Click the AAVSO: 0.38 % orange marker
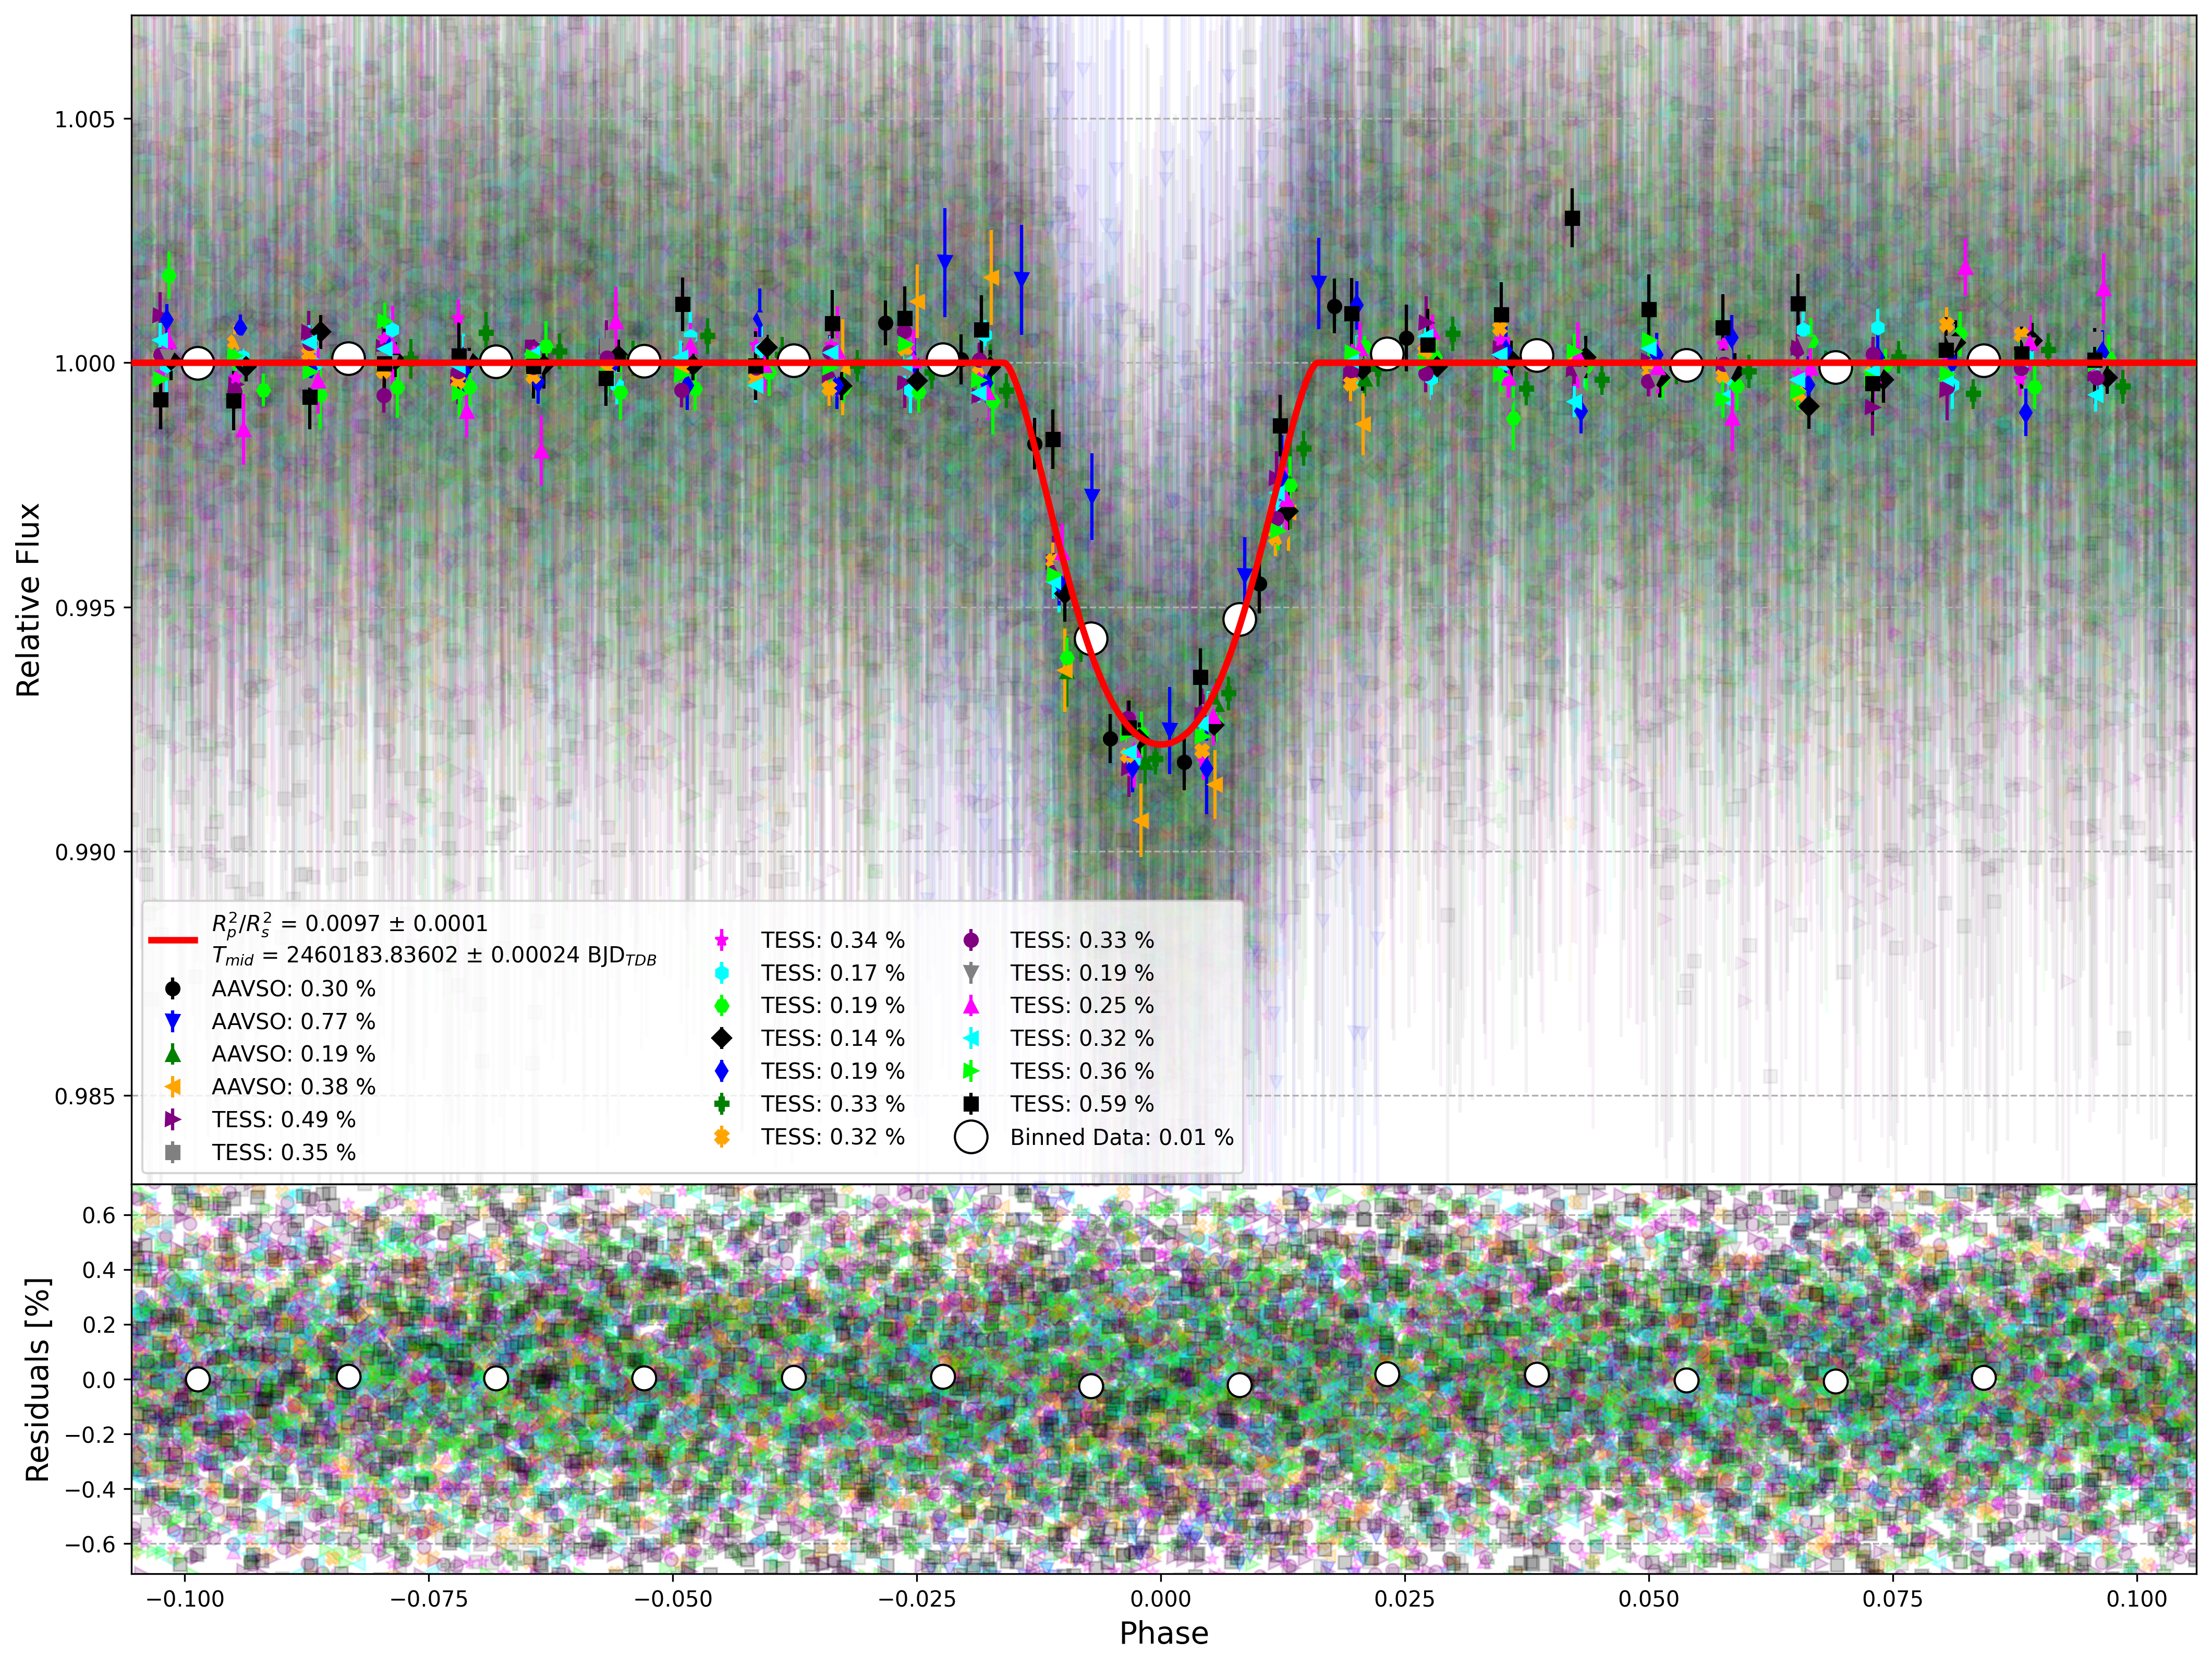This screenshot has height=1665, width=2212. 173,1087
